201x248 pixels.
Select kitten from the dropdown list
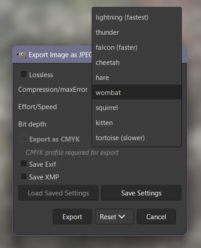point(137,123)
